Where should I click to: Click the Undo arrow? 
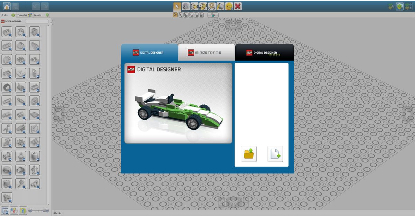(36, 6)
